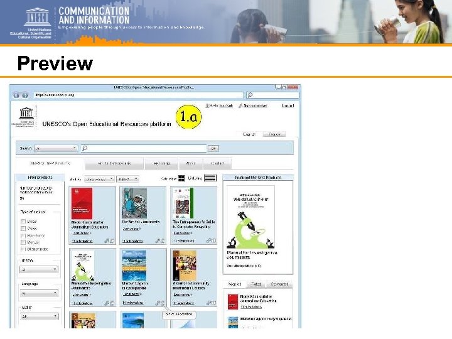Click adaptation copy icon on Net for Journalists card
Screen dimensions: 452x339
(x=163, y=240)
